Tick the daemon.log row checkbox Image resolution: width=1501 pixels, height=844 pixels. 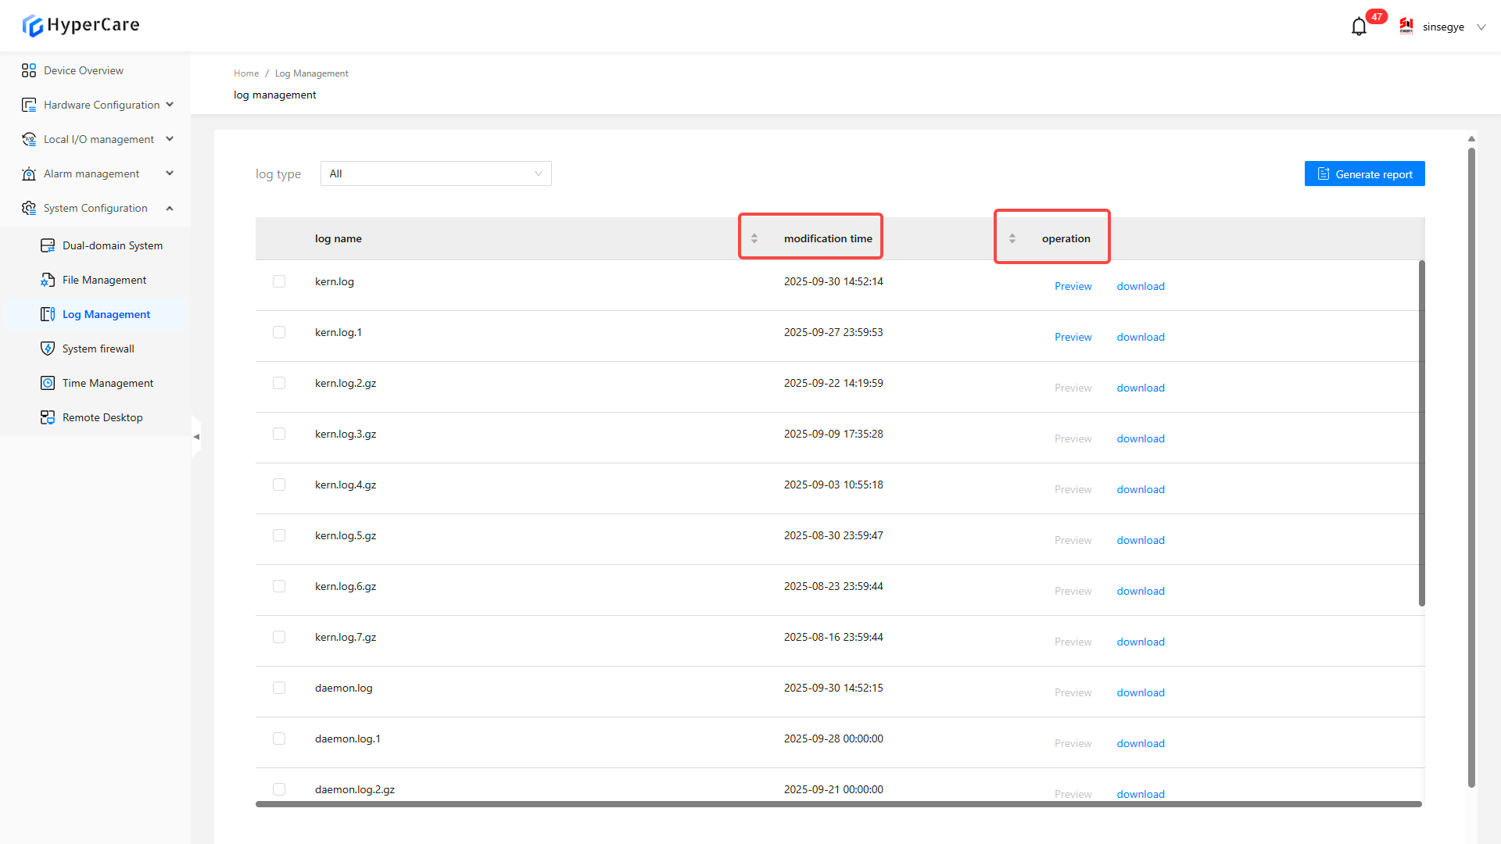coord(279,688)
